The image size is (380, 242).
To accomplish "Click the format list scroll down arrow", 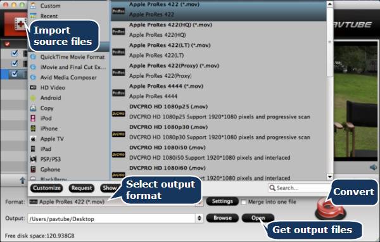I will [330, 177].
